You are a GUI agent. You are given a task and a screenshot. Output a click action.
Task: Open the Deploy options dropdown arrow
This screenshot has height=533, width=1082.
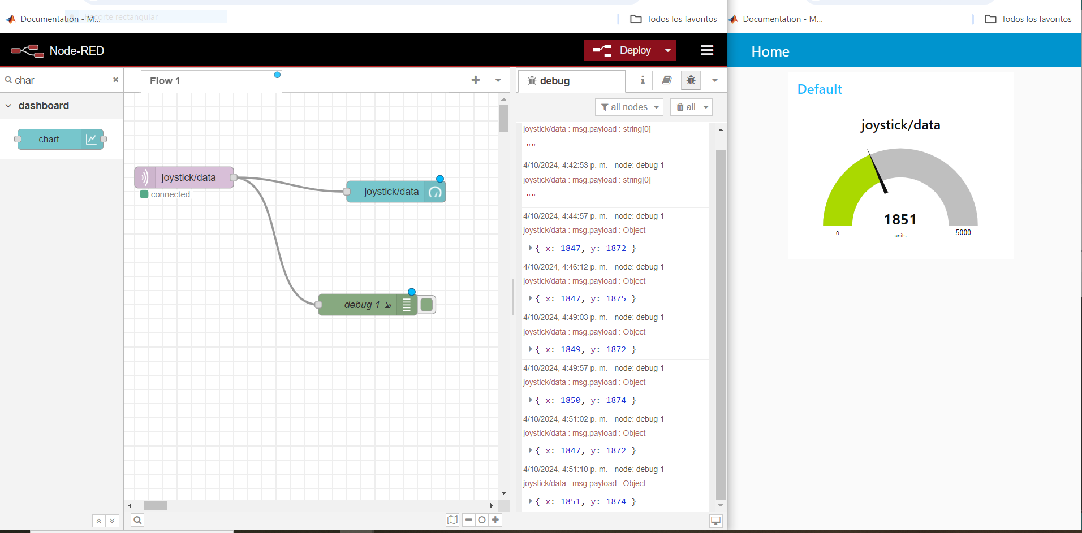click(x=668, y=50)
